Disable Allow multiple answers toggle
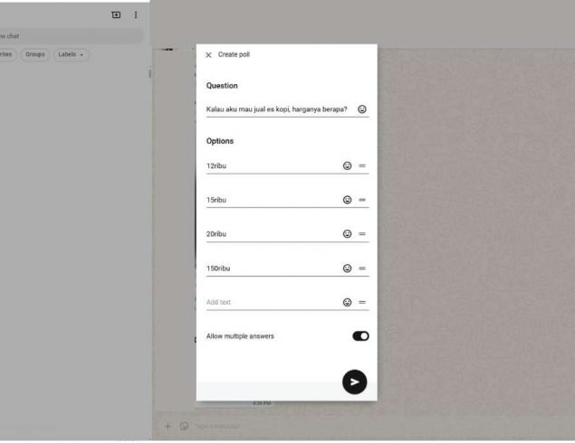Viewport: 575px width, 443px height. 360,336
